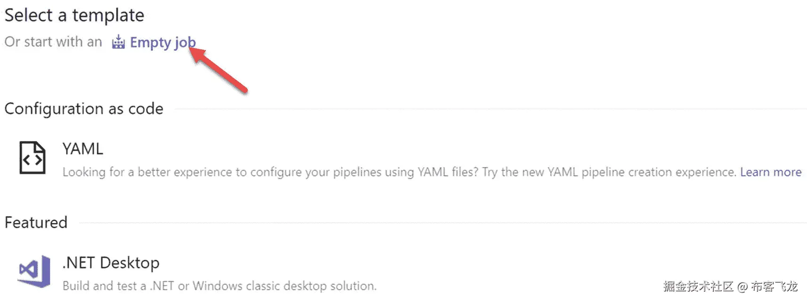
Task: Click the 'Featured' section header
Action: click(36, 222)
